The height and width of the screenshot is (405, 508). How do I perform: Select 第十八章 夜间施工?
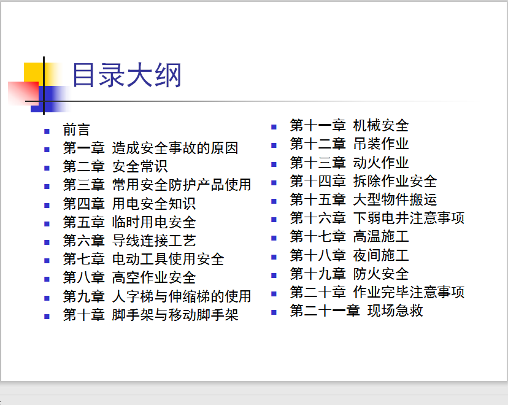[x=349, y=255]
